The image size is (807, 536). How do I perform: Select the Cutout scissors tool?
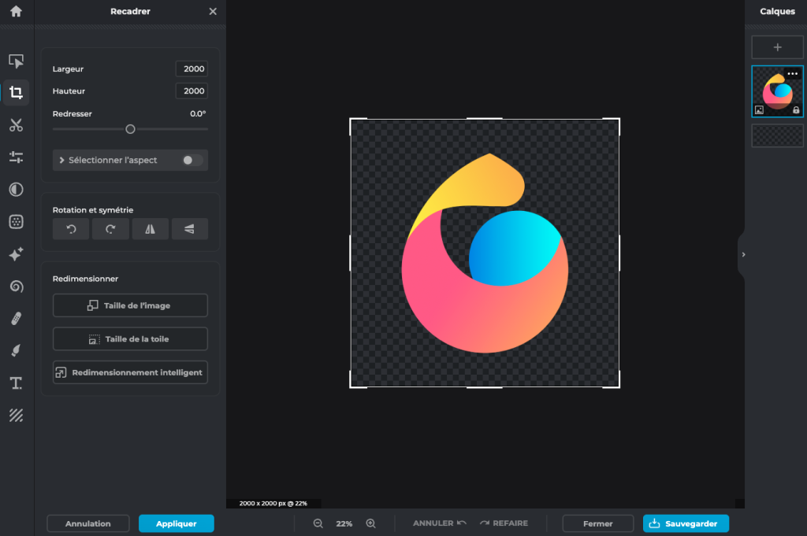tap(16, 125)
